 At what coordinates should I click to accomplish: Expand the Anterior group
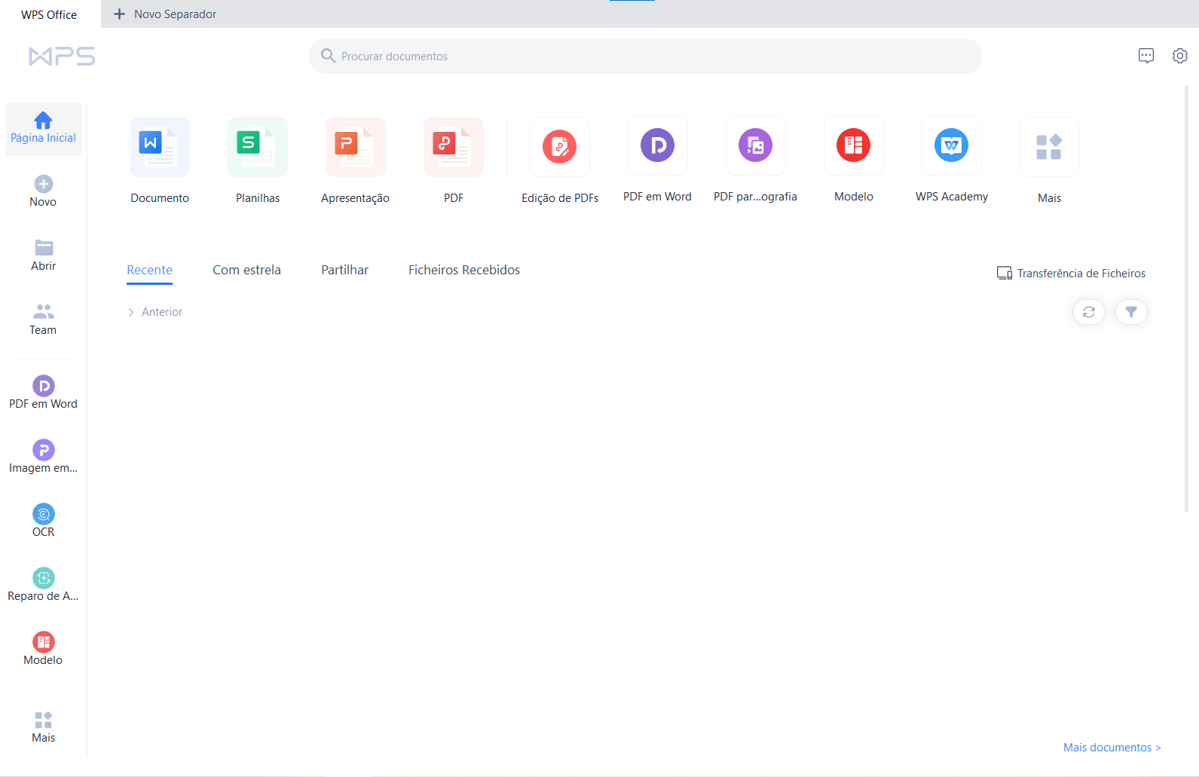155,312
